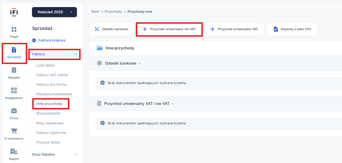
Task: Open the Kwiecień 2025 period dropdown
Action: point(54,12)
